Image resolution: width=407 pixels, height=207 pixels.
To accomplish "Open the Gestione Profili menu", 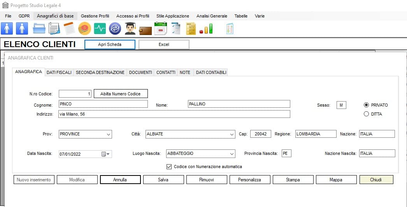I will [95, 16].
